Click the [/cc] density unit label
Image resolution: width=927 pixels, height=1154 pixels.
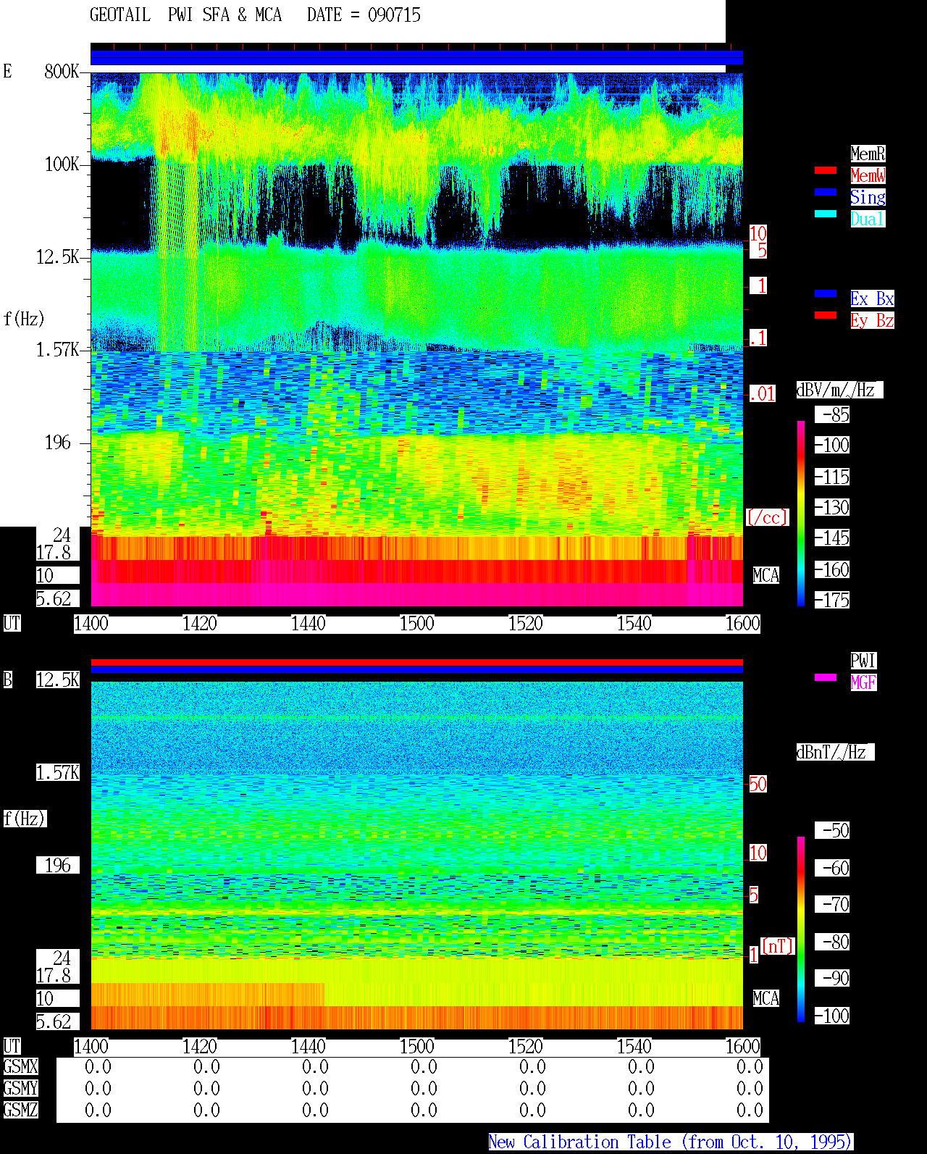pos(767,518)
